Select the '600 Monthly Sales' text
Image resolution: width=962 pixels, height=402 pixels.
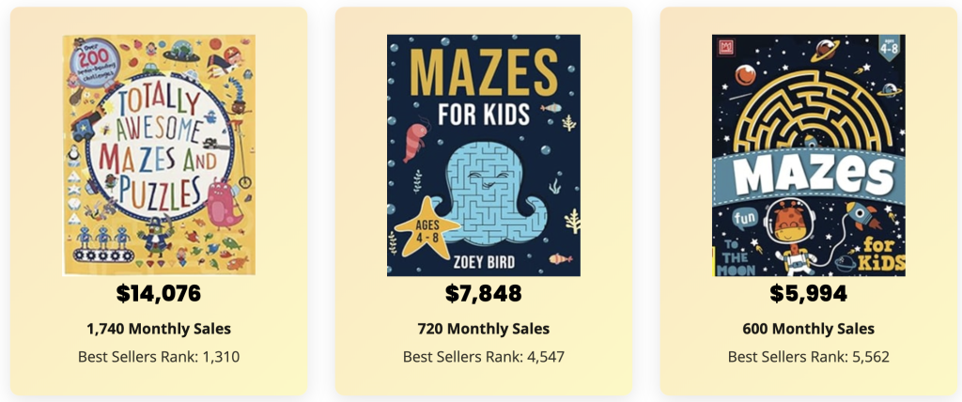(x=808, y=329)
